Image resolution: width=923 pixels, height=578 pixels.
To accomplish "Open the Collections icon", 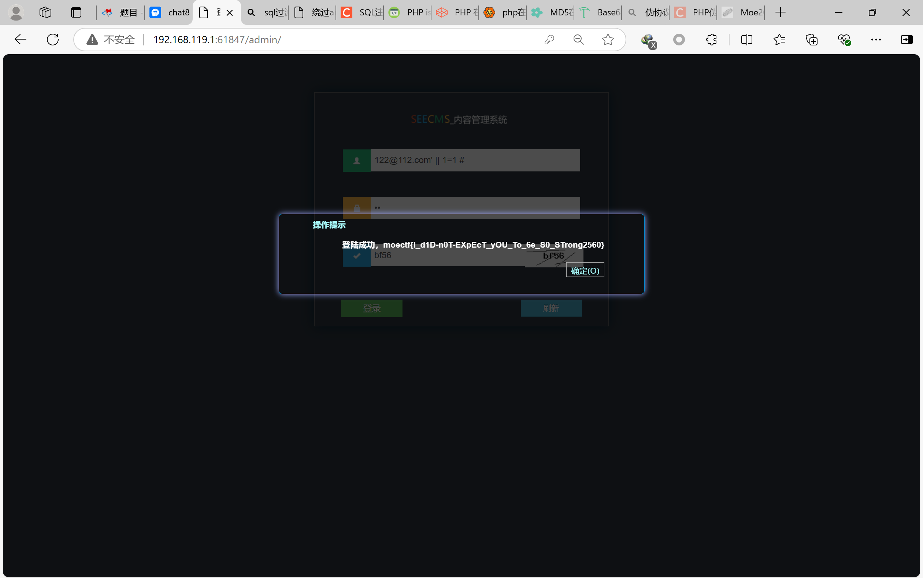I will tap(811, 39).
